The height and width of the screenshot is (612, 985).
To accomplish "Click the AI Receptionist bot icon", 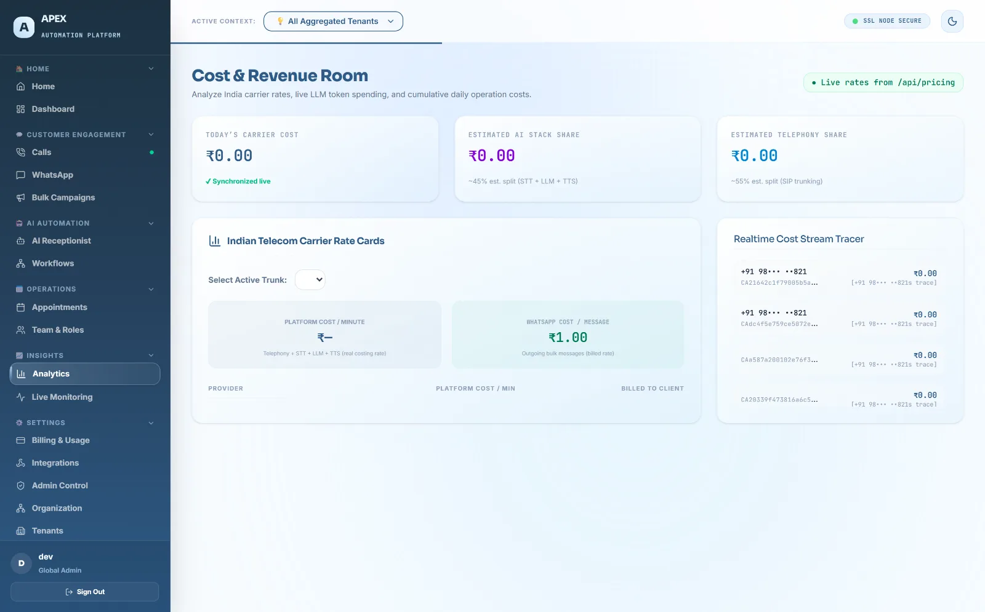I will click(x=20, y=241).
